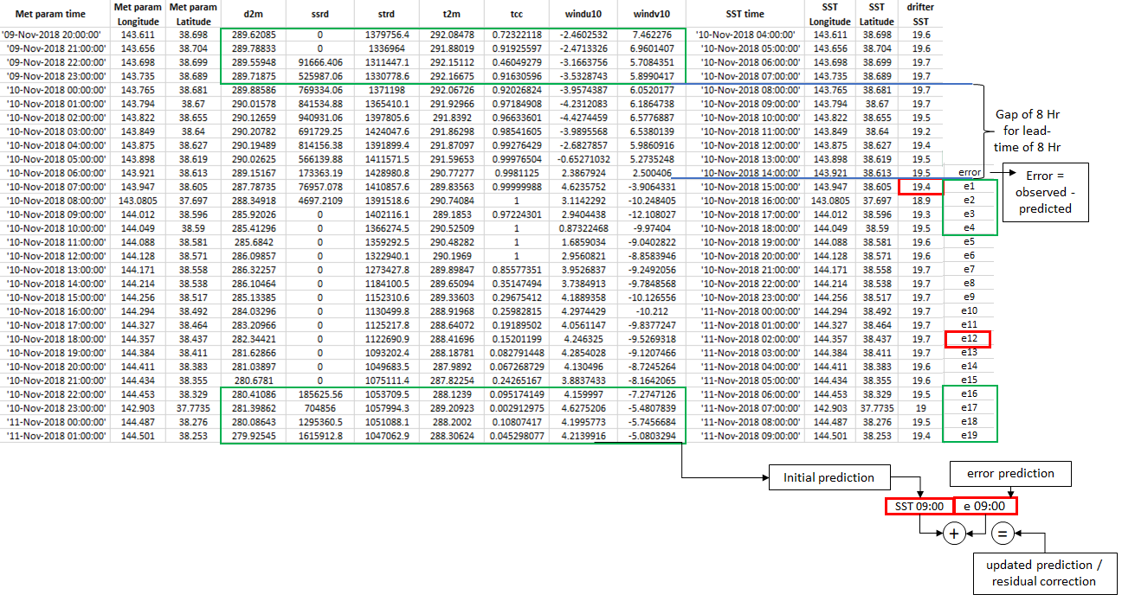Click the 'SST time' column header

[745, 15]
